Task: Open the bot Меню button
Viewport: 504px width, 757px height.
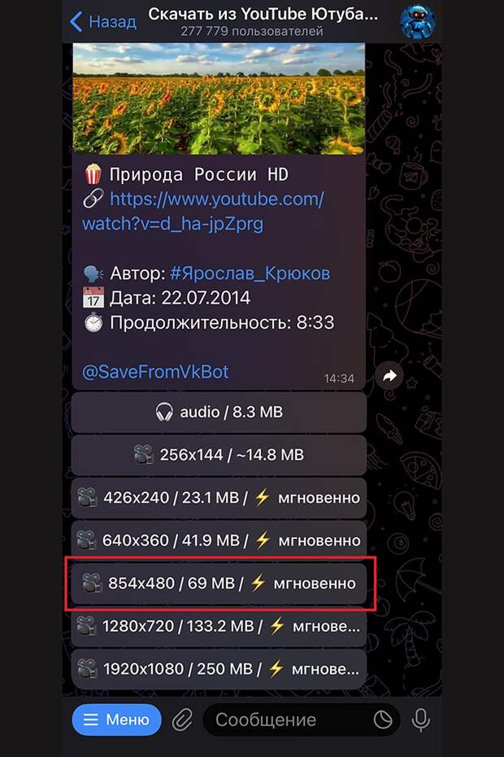Action: point(117,720)
